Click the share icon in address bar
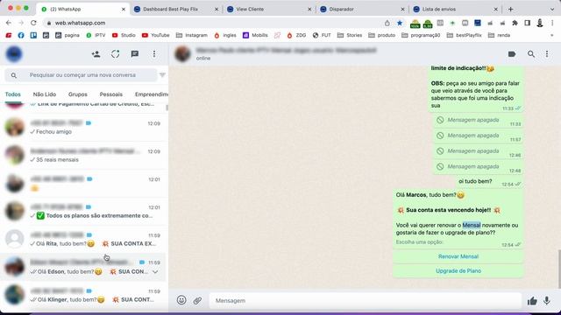Image resolution: width=561 pixels, height=315 pixels. coord(387,23)
